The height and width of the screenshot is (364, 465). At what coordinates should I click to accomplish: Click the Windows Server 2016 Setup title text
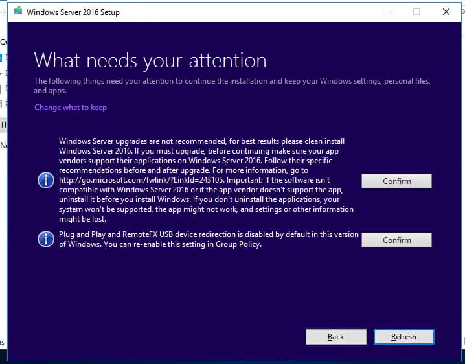coord(73,12)
